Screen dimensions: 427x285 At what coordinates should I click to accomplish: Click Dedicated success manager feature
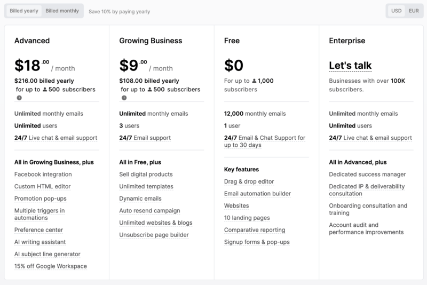pyautogui.click(x=367, y=175)
